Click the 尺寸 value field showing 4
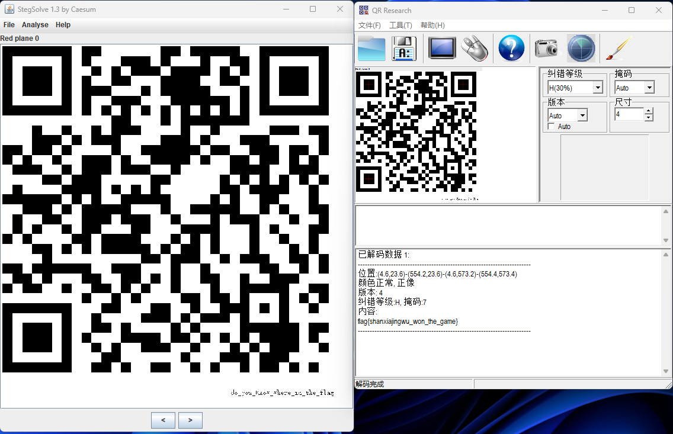This screenshot has width=673, height=434. click(x=629, y=114)
